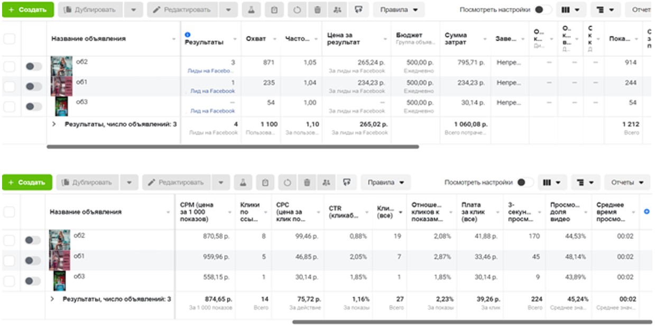Click the circular revert icon in top toolbar

click(x=297, y=10)
